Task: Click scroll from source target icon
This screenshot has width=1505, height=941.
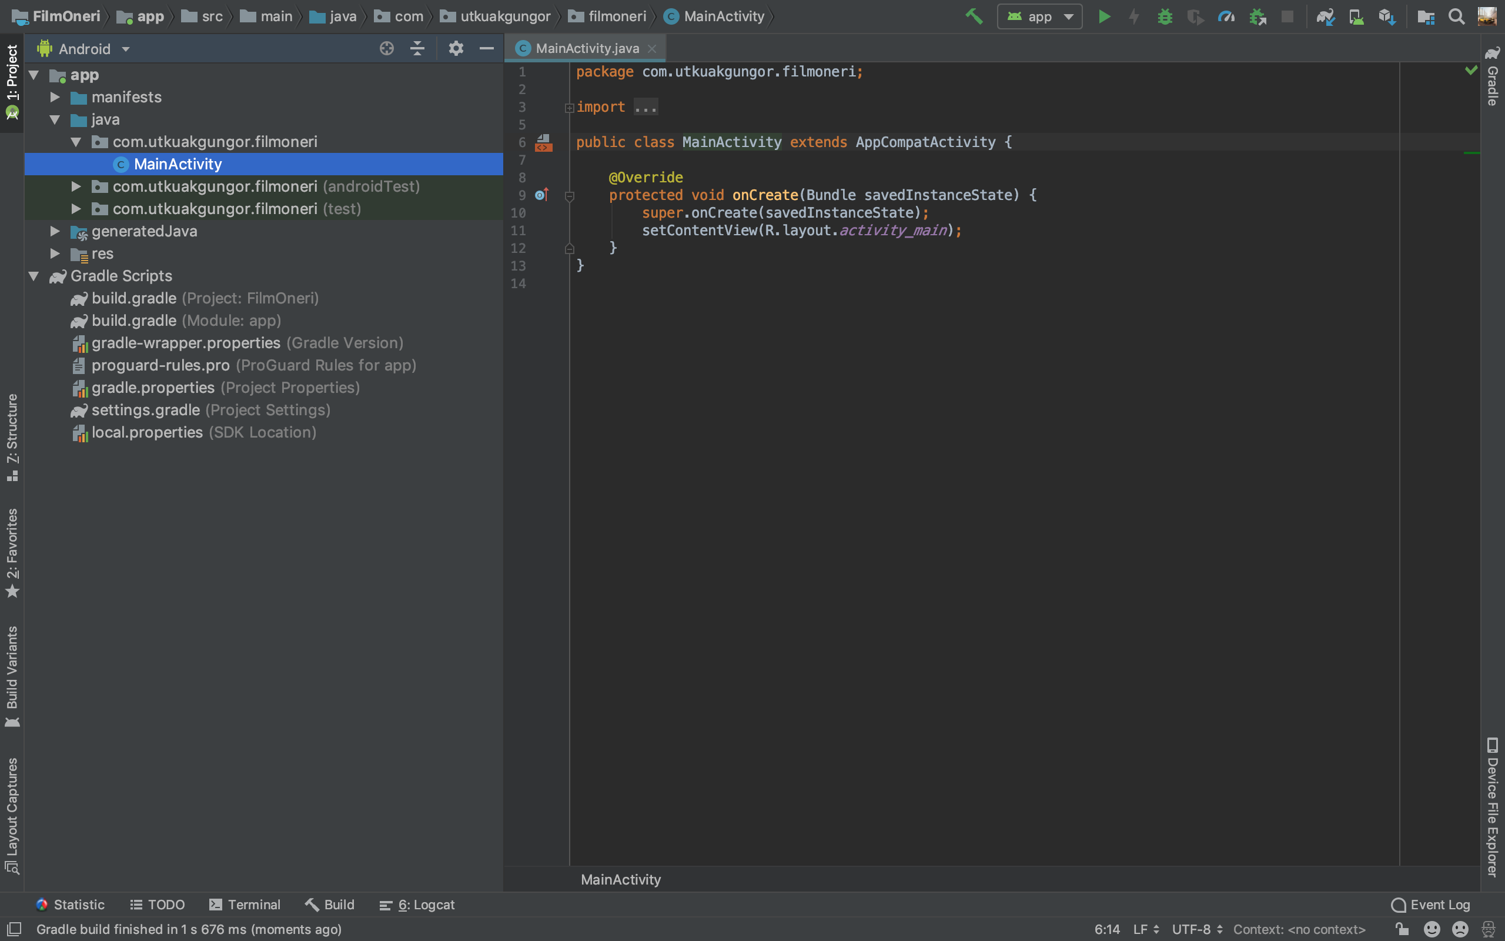Action: (x=386, y=49)
